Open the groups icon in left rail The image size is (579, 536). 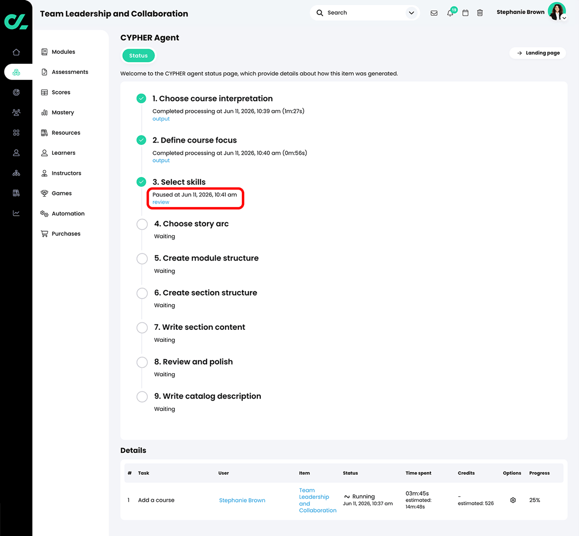tap(16, 112)
